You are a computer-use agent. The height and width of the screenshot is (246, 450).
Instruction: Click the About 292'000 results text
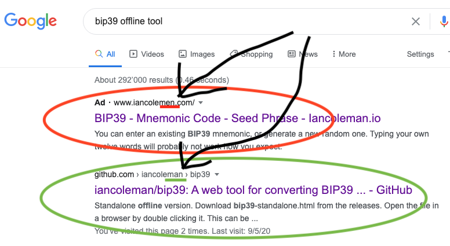click(162, 80)
